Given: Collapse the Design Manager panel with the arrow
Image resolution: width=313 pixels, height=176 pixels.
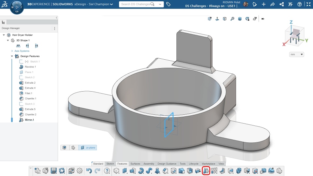Looking at the screenshot, I should [x=56, y=18].
